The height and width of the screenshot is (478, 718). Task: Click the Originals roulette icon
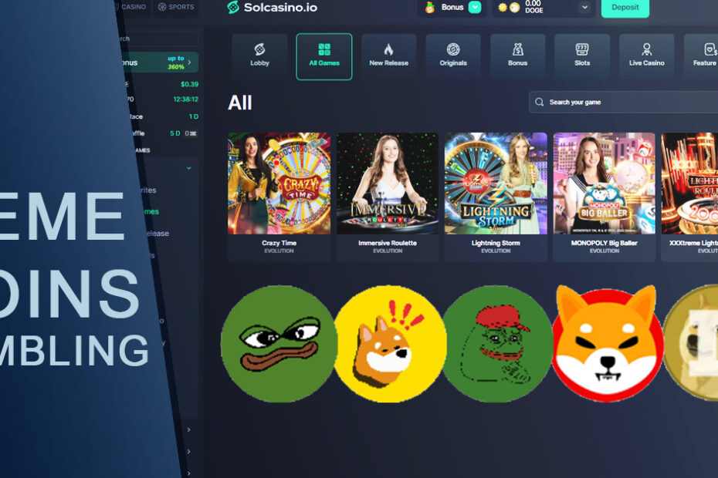[453, 49]
